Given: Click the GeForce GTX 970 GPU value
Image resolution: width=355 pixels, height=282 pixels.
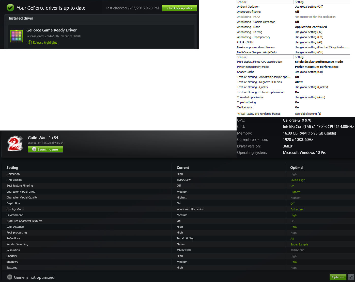Looking at the screenshot, I should 297,120.
